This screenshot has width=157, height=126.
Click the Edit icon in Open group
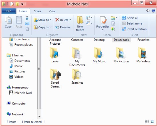coord(113,23)
